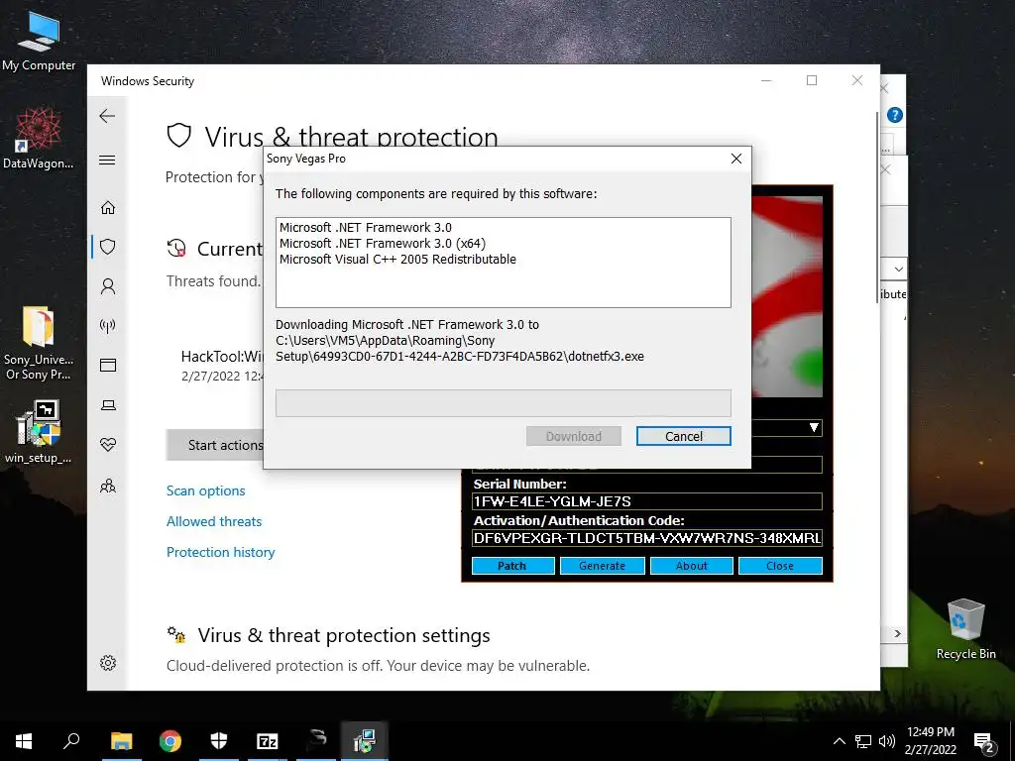The height and width of the screenshot is (761, 1015).
Task: Open the Windows Start menu
Action: (24, 741)
